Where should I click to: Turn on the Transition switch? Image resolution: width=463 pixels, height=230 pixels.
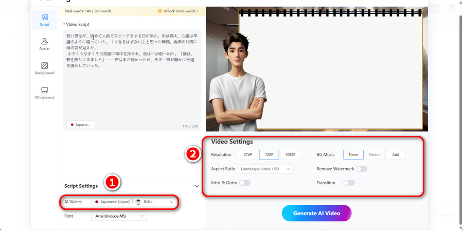tap(349, 183)
